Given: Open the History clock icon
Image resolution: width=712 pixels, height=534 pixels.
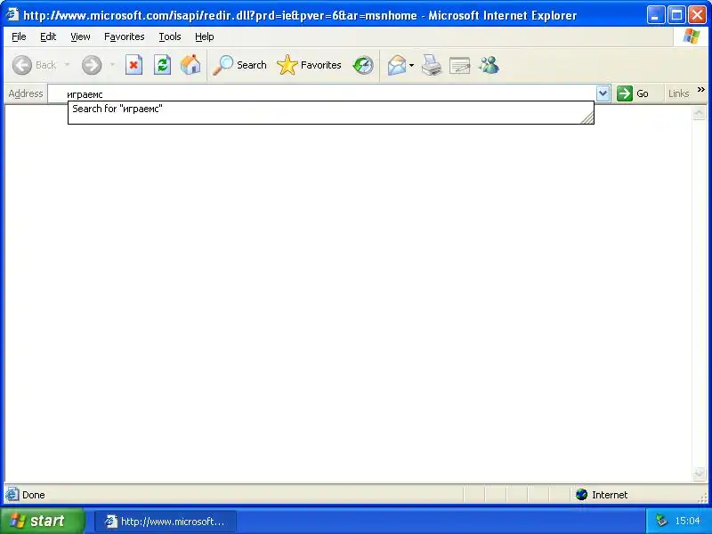Looking at the screenshot, I should 363,65.
